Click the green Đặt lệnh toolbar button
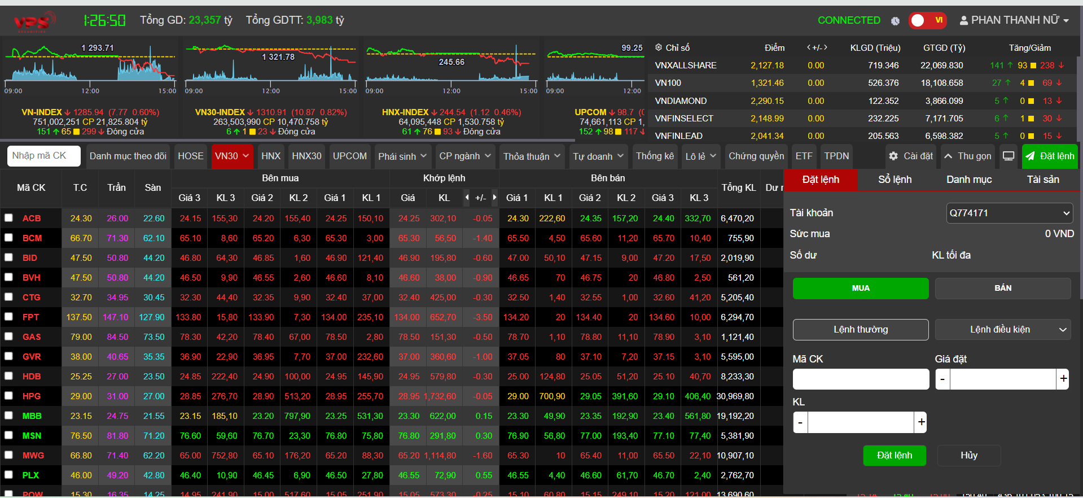Viewport: 1083px width, 498px height. point(1050,156)
